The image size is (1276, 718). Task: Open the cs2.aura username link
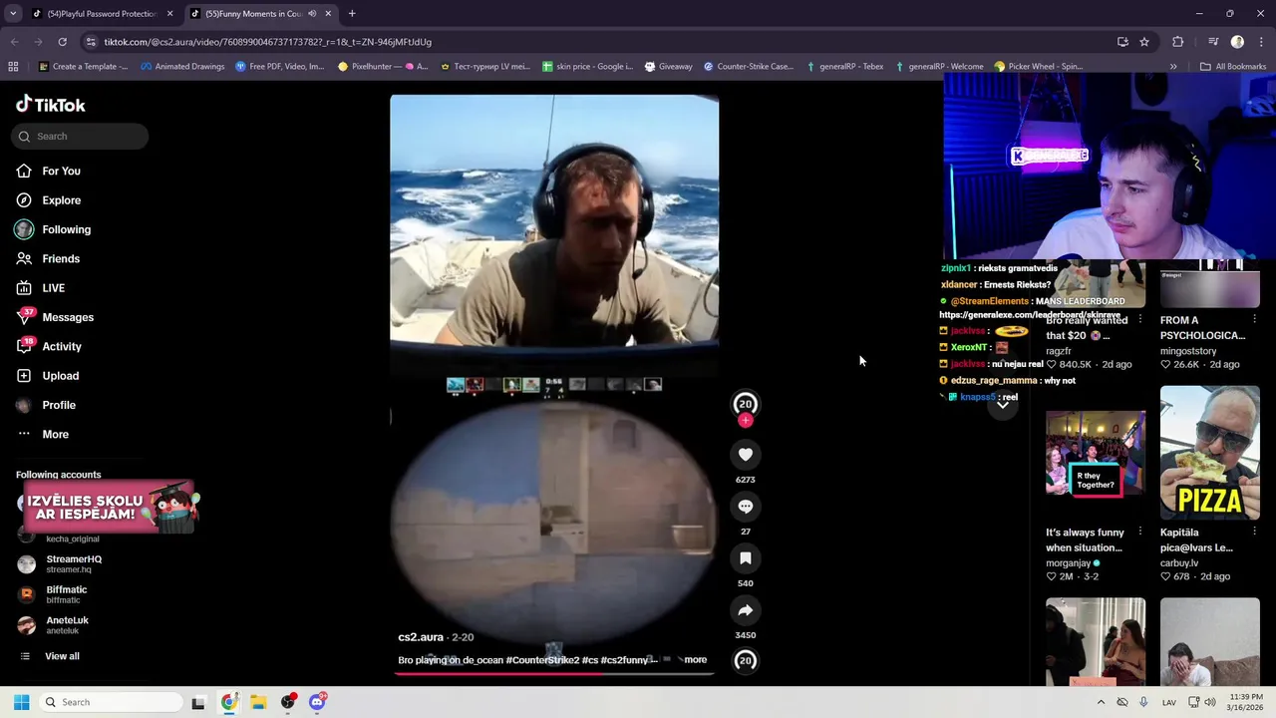421,637
